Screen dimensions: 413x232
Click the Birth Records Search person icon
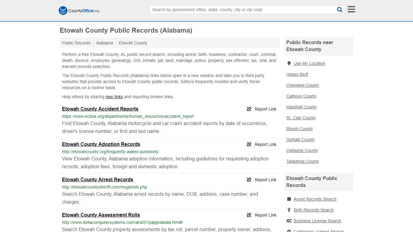pyautogui.click(x=289, y=210)
